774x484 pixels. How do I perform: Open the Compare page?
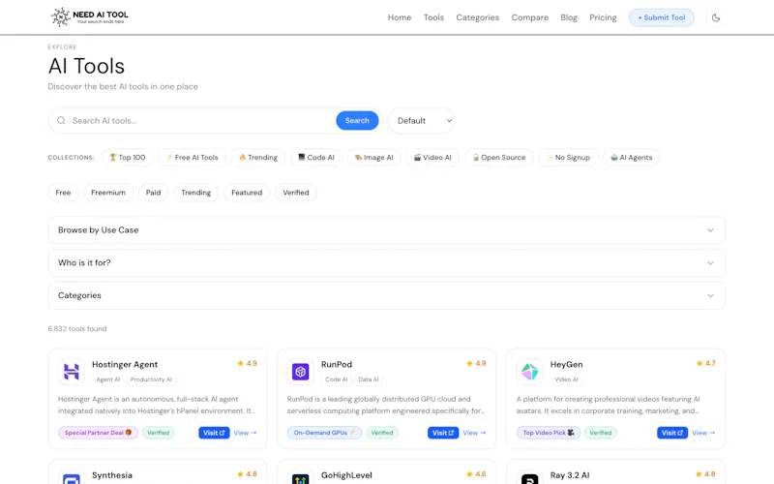pyautogui.click(x=529, y=17)
